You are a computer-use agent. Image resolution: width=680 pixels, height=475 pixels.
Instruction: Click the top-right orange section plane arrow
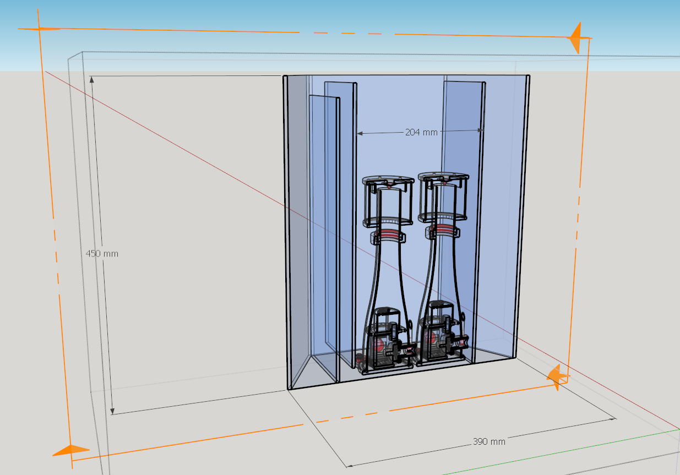click(x=576, y=38)
